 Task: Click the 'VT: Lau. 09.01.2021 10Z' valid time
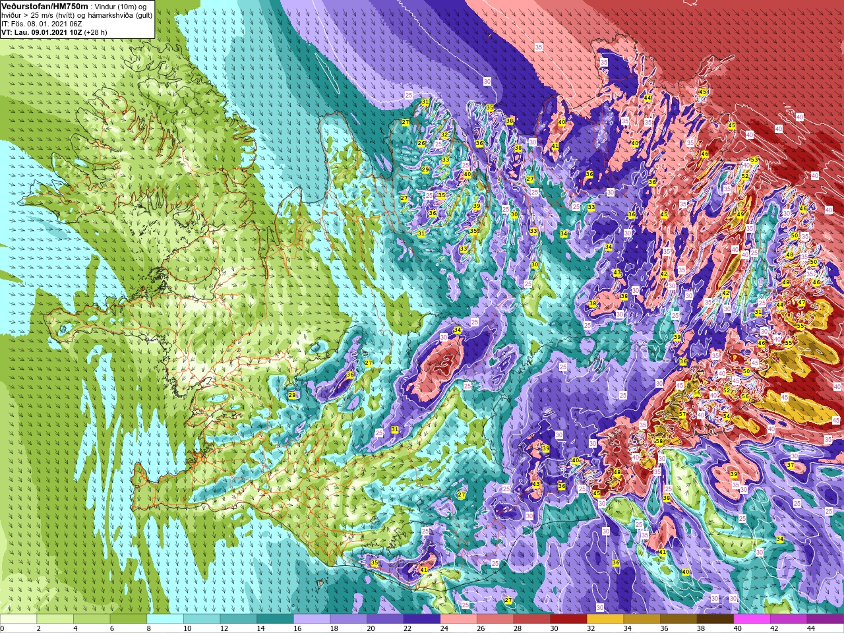coord(42,32)
